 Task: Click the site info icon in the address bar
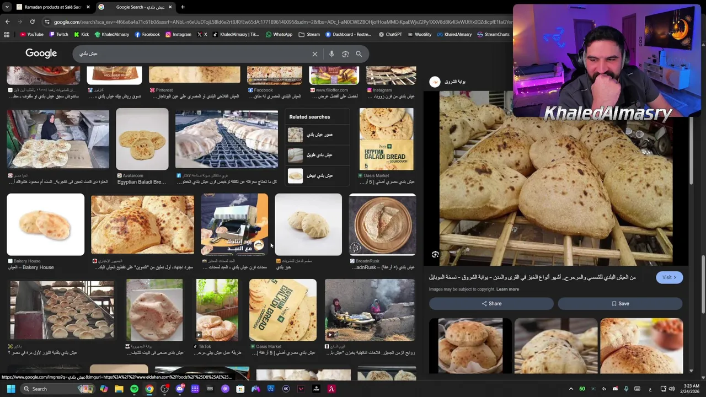[x=46, y=22]
